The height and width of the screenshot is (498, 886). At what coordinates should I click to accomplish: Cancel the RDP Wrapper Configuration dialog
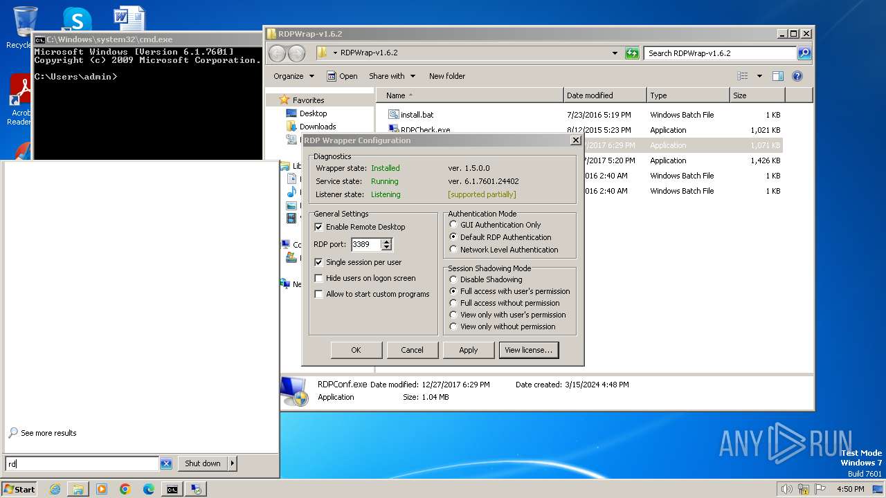[x=412, y=350]
